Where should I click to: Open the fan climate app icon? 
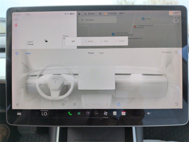point(105,113)
